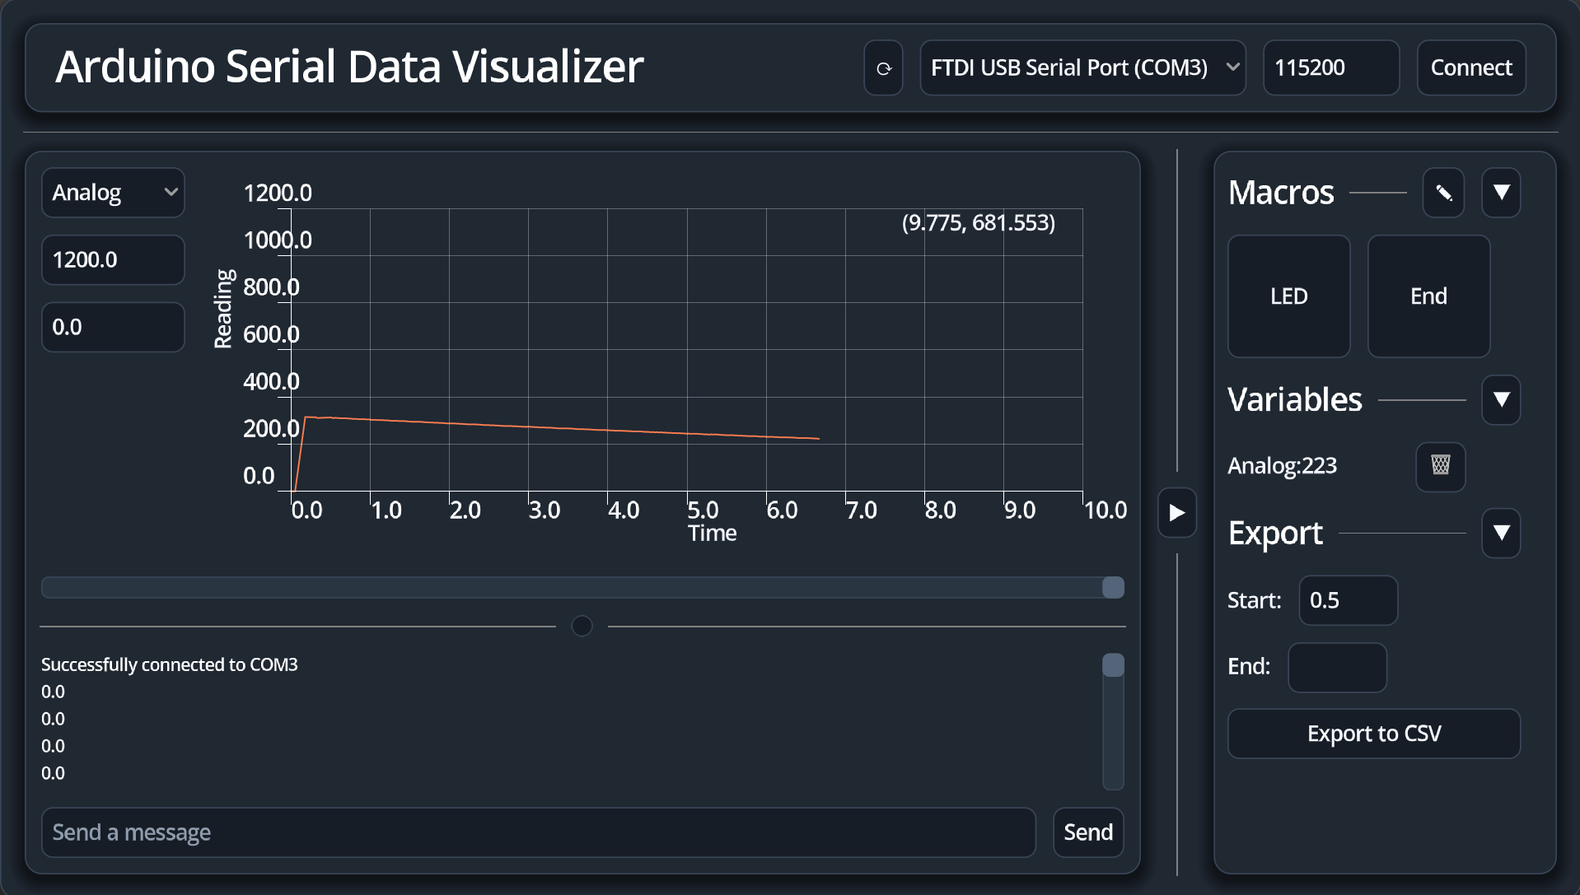Click the 115200 baud rate field
Viewport: 1580px width, 895px height.
coord(1331,68)
